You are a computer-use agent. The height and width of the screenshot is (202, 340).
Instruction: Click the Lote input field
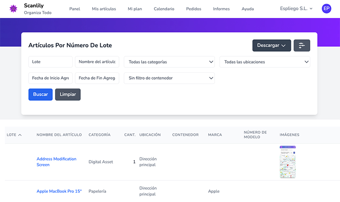click(x=50, y=62)
